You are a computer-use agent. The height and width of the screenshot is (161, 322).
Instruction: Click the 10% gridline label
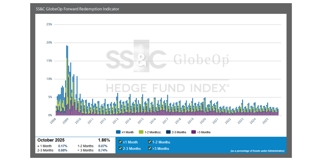[x=49, y=79]
